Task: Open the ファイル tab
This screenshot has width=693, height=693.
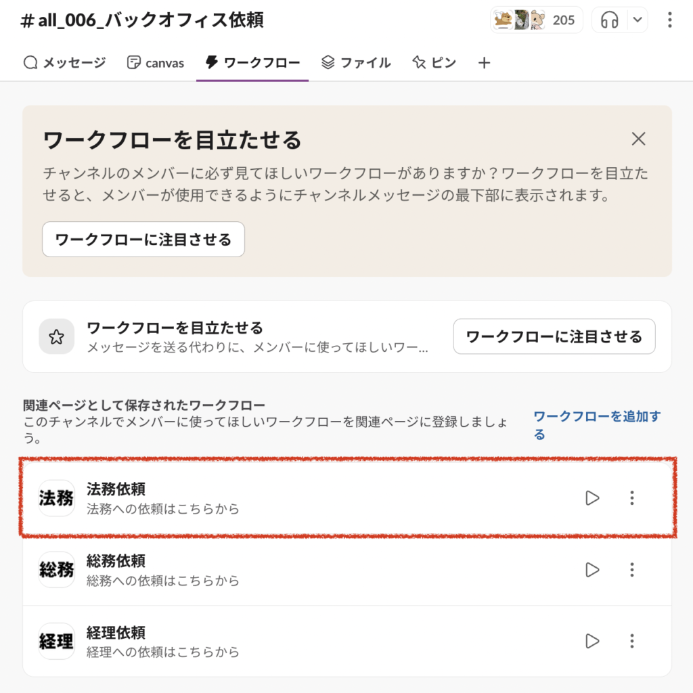Action: (356, 63)
